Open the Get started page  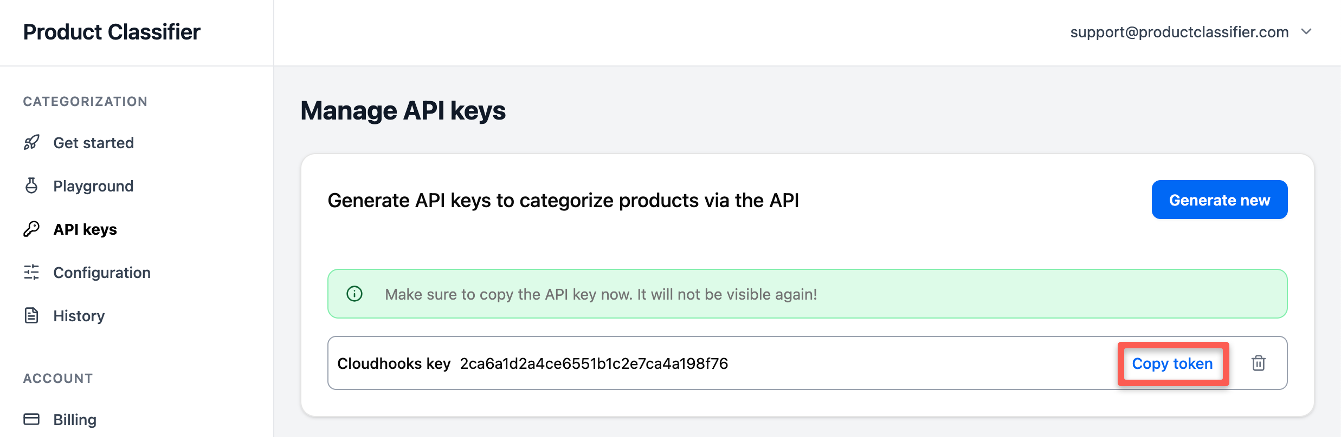[x=94, y=143]
